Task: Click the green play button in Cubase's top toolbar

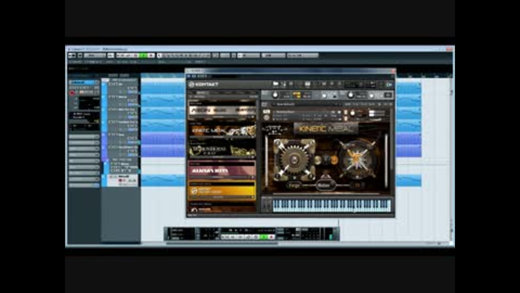Action: [x=143, y=55]
